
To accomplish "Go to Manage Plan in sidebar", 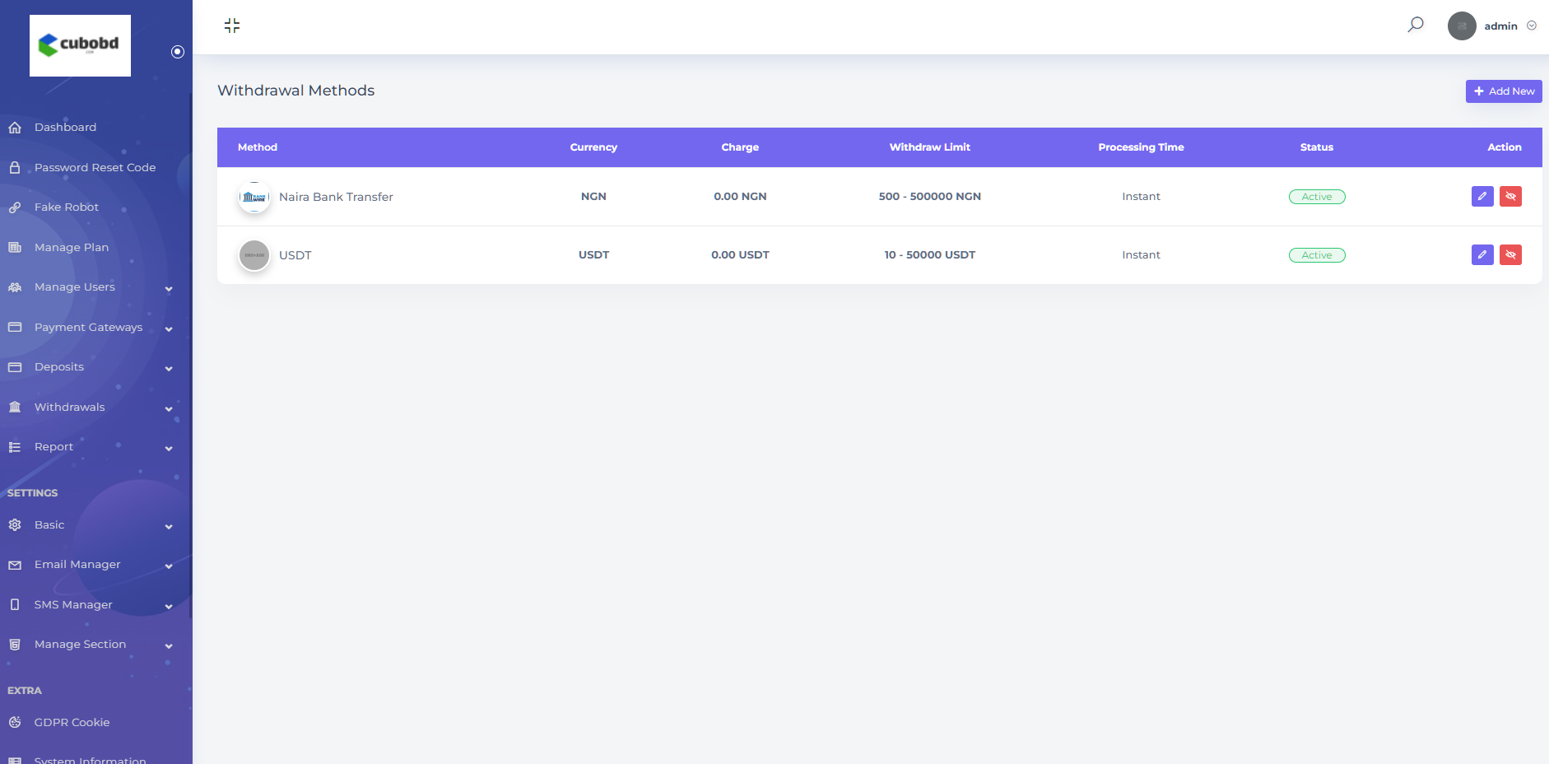I will coord(72,247).
